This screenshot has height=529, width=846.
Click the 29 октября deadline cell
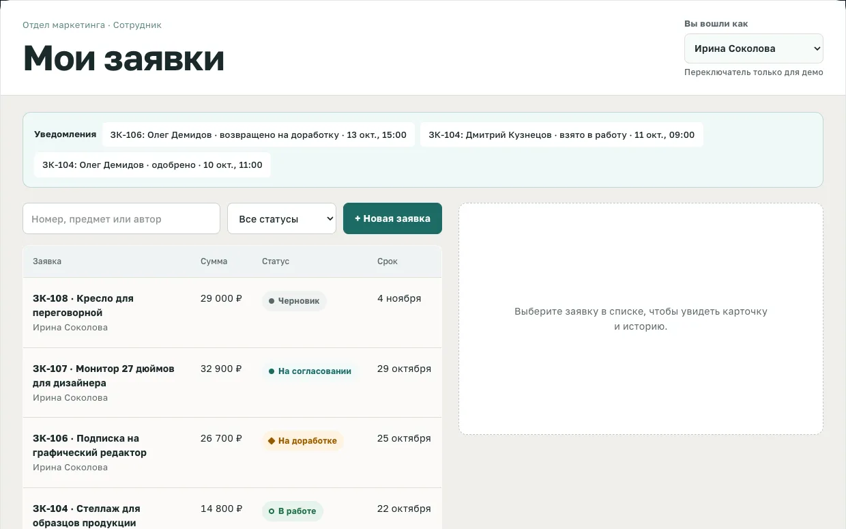tap(404, 369)
